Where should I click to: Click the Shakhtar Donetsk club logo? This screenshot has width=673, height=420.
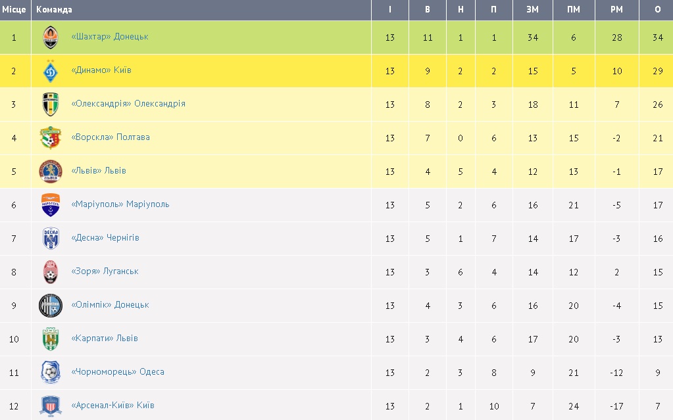(51, 37)
